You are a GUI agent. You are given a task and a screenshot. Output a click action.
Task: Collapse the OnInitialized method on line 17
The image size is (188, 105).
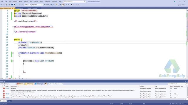[x=13, y=53]
